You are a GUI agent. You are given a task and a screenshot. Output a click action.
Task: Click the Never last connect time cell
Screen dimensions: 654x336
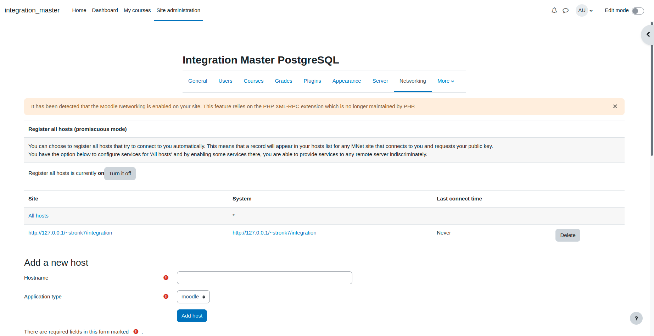tap(444, 233)
